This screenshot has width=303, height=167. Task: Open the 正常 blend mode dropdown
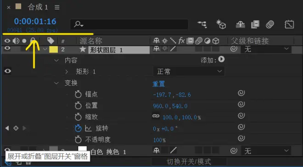point(189,72)
